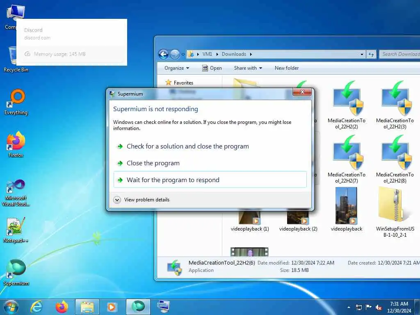Click New folder in Explorer toolbar
Viewport: 420px width, 315px height.
pos(287,68)
